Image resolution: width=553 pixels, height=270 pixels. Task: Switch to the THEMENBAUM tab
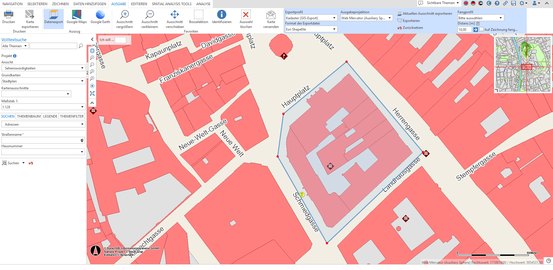29,116
